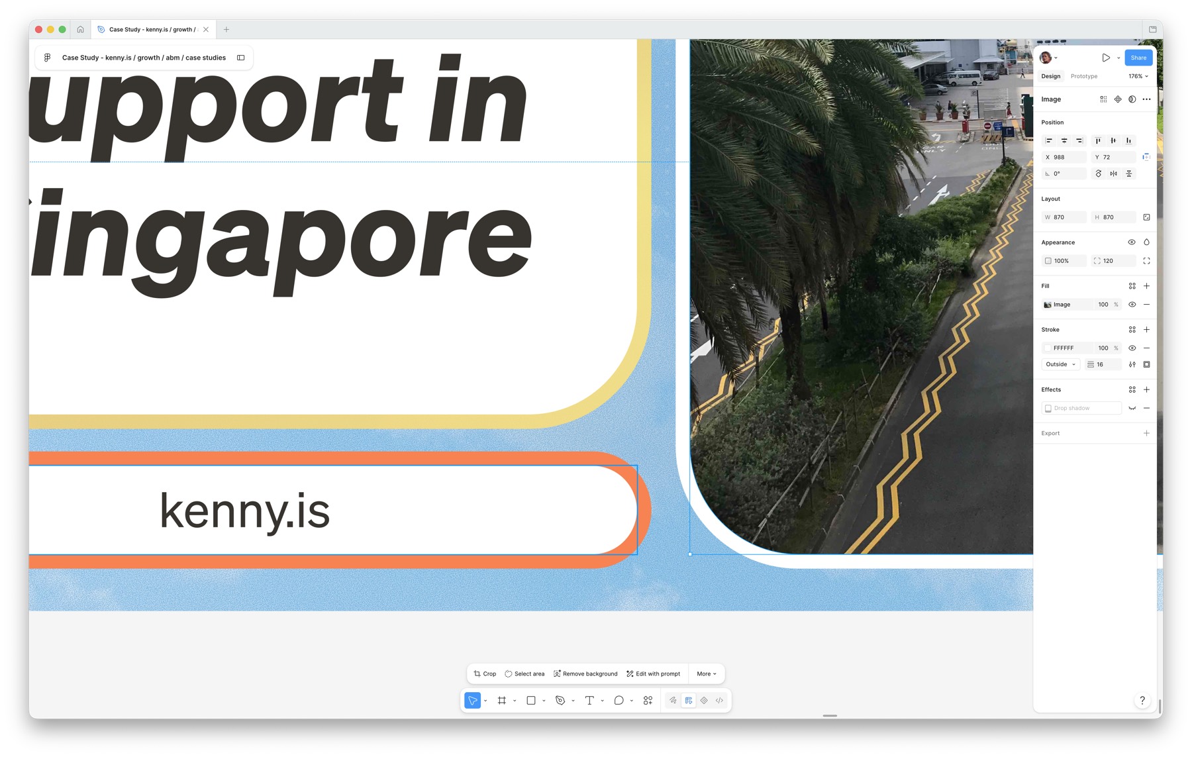1192x757 pixels.
Task: Click the Select area button
Action: click(524, 674)
